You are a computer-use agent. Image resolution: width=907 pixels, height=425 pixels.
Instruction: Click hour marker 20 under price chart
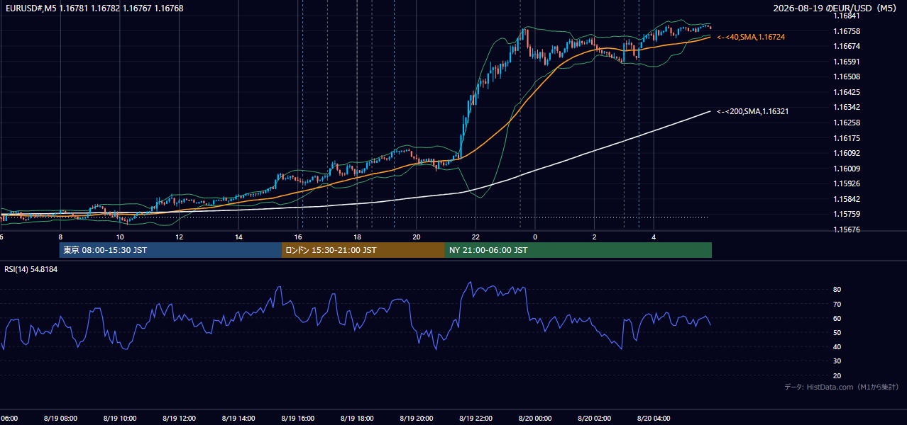click(x=417, y=237)
